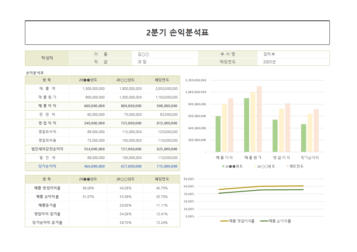Screen dimensions: 357x252
Task: Click the 매출 영업이익률 line legend entry
Action: 237,221
